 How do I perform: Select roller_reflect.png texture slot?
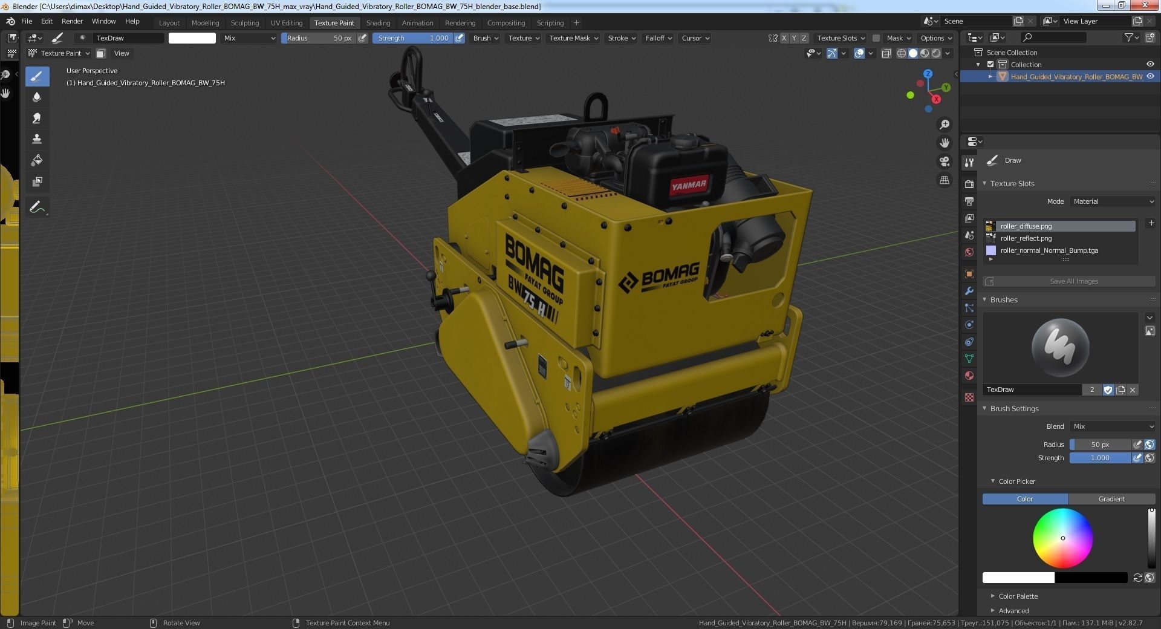(x=1060, y=238)
